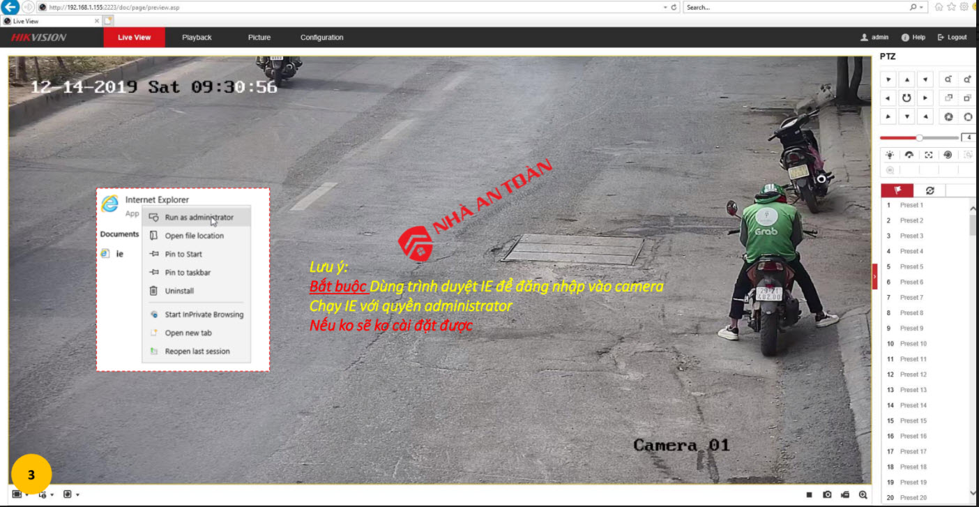The height and width of the screenshot is (507, 979).
Task: Toggle auxiliary focus in PTZ panel
Action: tap(928, 155)
